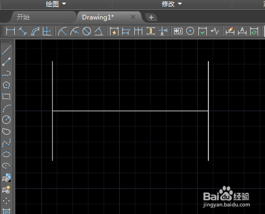Select the Ellipse tool
The height and width of the screenshot is (214, 265).
(6, 154)
